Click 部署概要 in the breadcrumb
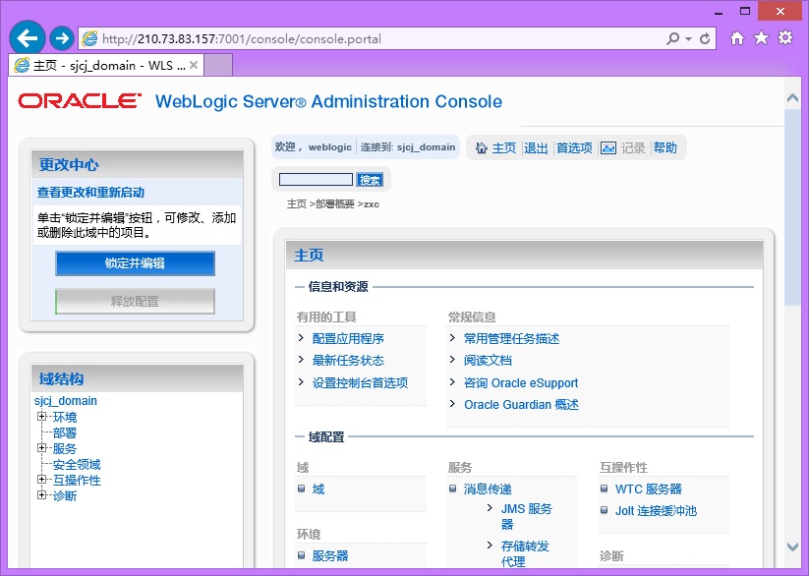Screen dimensions: 809x576 pyautogui.click(x=335, y=204)
